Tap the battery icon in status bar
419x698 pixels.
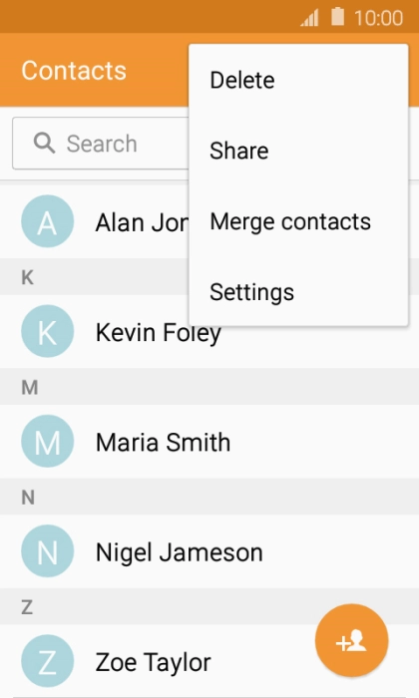[338, 17]
